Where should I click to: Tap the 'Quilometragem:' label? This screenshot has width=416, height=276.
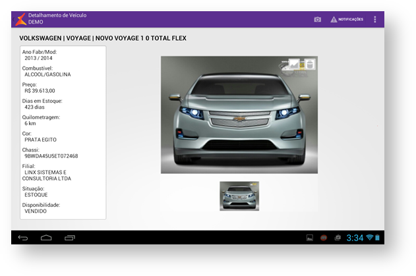(x=41, y=117)
